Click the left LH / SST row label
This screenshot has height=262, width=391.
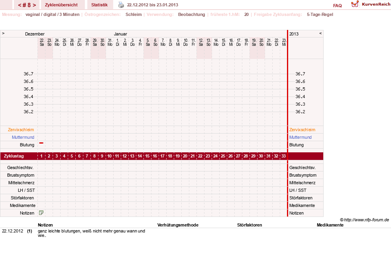point(26,190)
